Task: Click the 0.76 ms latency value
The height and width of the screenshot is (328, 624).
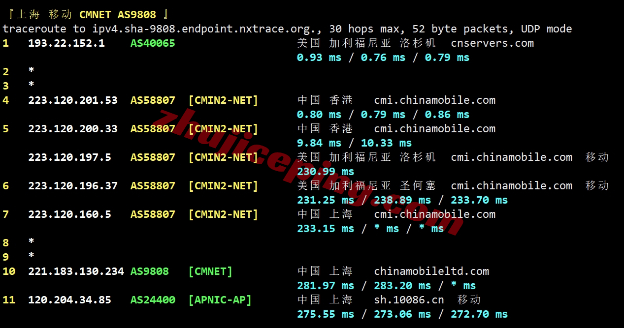Action: (x=383, y=58)
